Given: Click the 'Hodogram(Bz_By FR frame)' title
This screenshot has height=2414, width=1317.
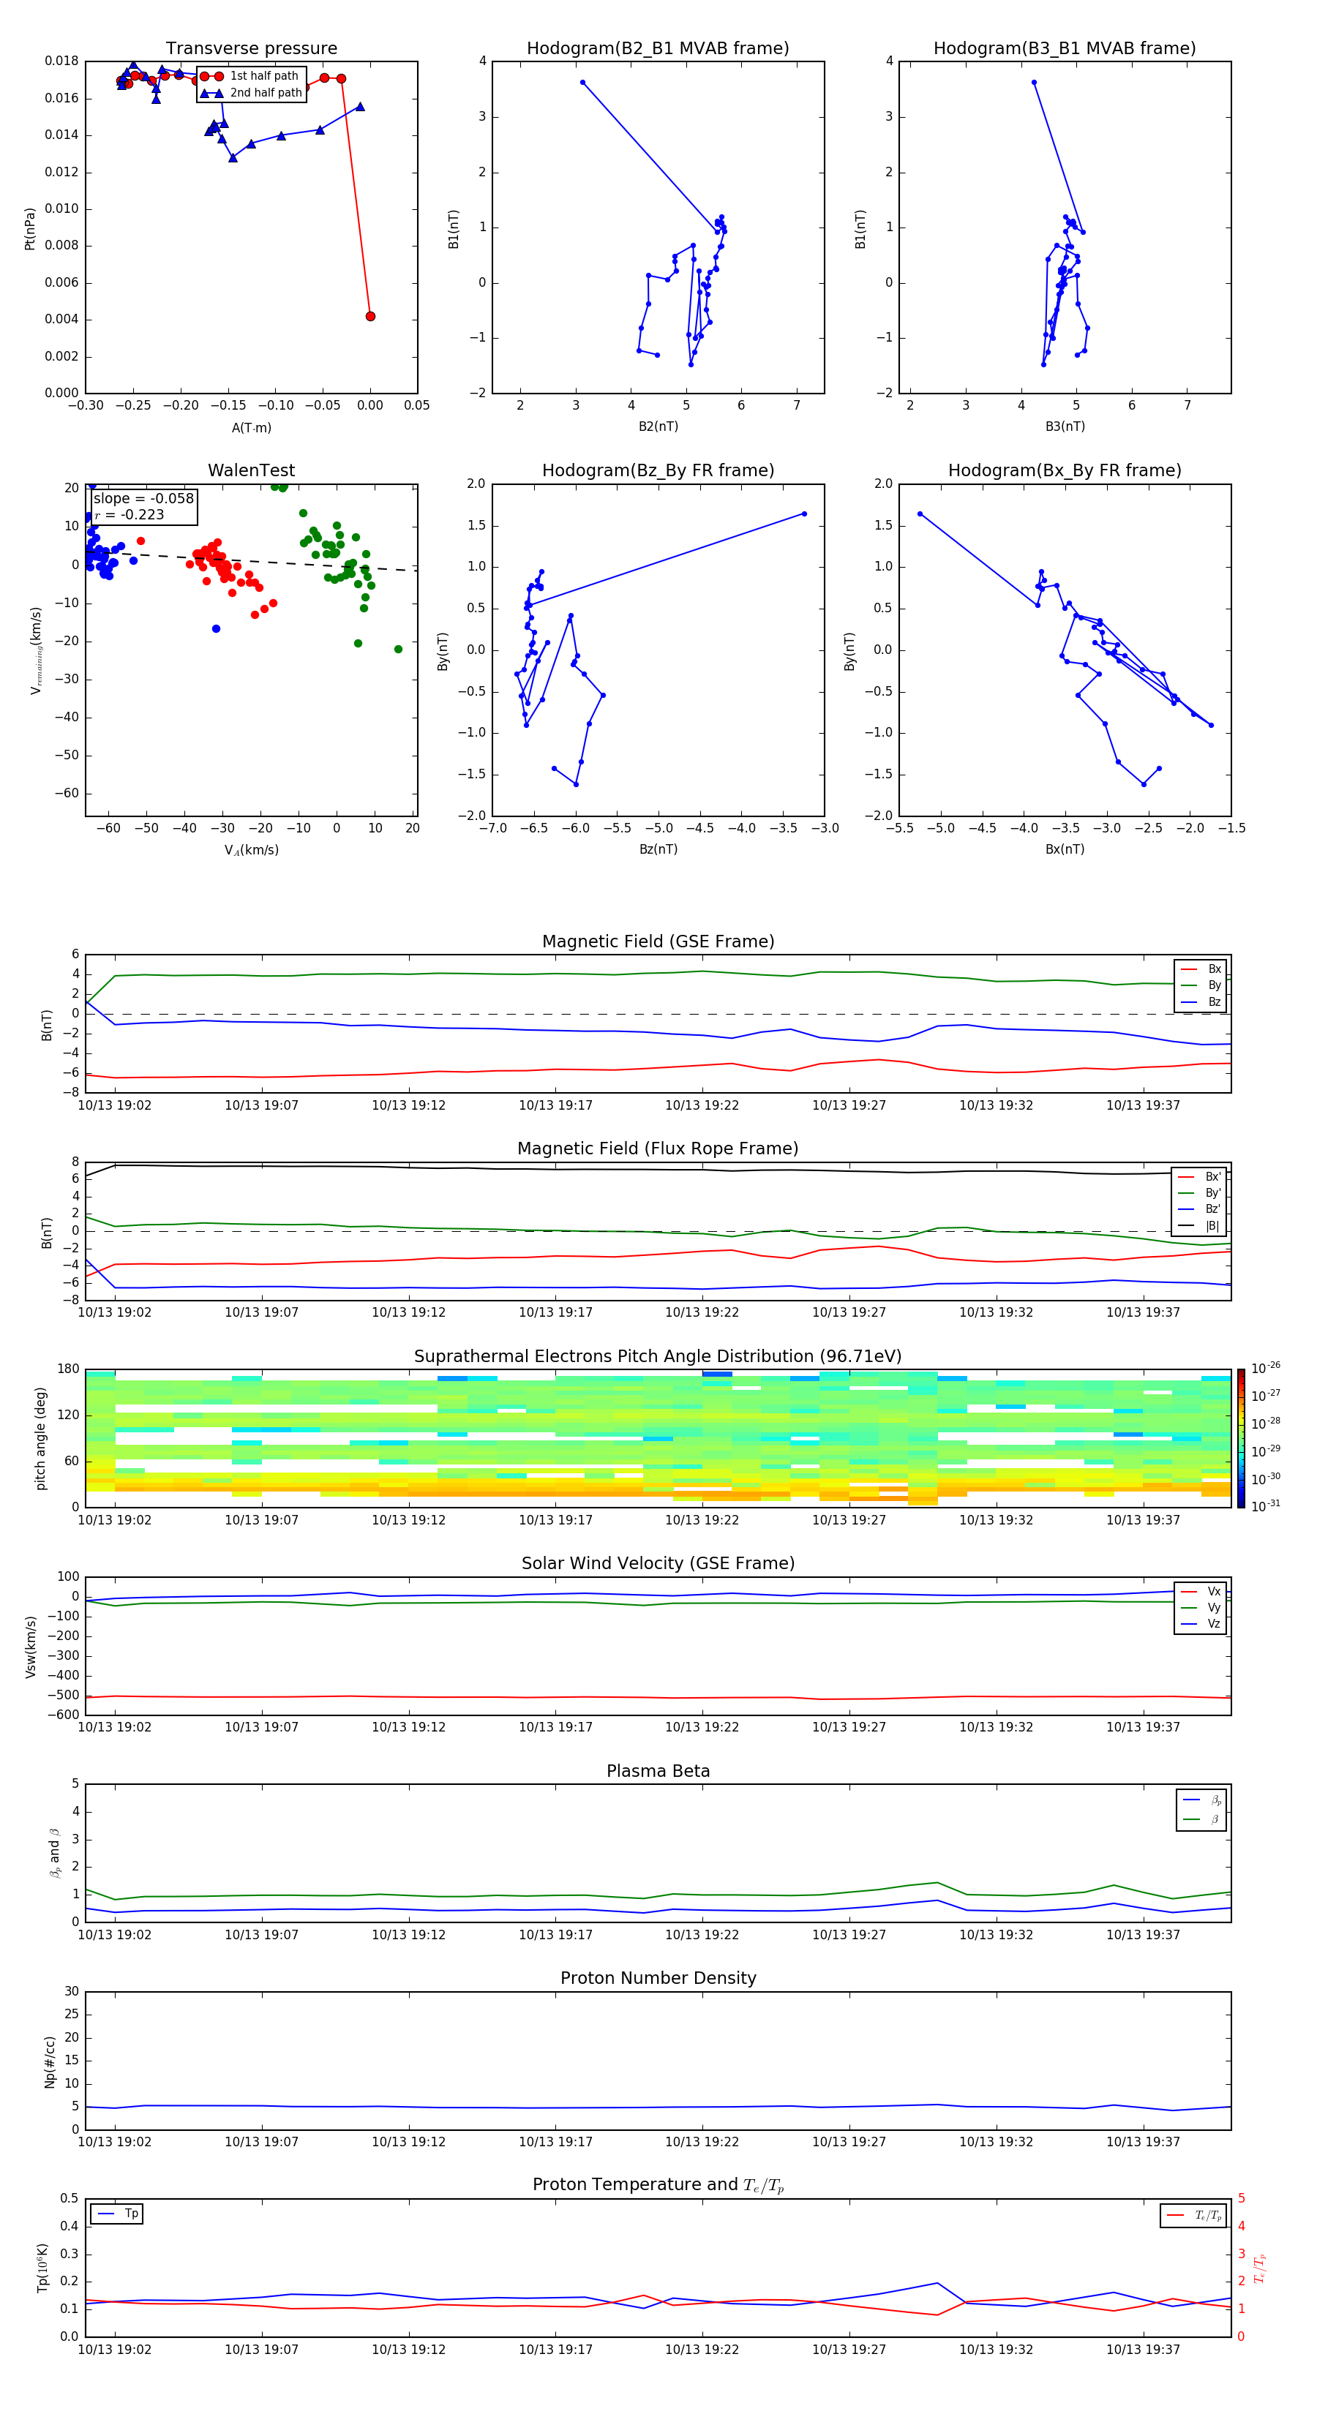Looking at the screenshot, I should pyautogui.click(x=658, y=470).
